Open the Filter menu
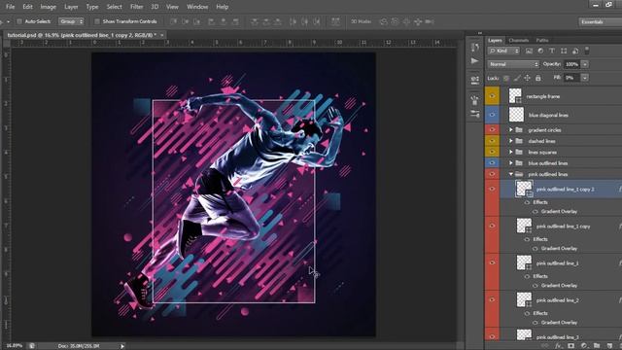The image size is (622, 350). [136, 7]
